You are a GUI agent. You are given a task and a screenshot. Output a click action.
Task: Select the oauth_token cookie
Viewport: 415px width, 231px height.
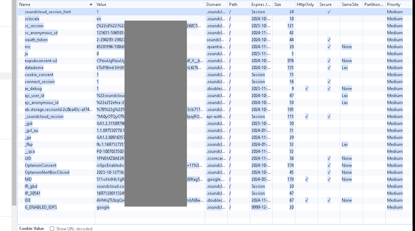pyautogui.click(x=36, y=40)
